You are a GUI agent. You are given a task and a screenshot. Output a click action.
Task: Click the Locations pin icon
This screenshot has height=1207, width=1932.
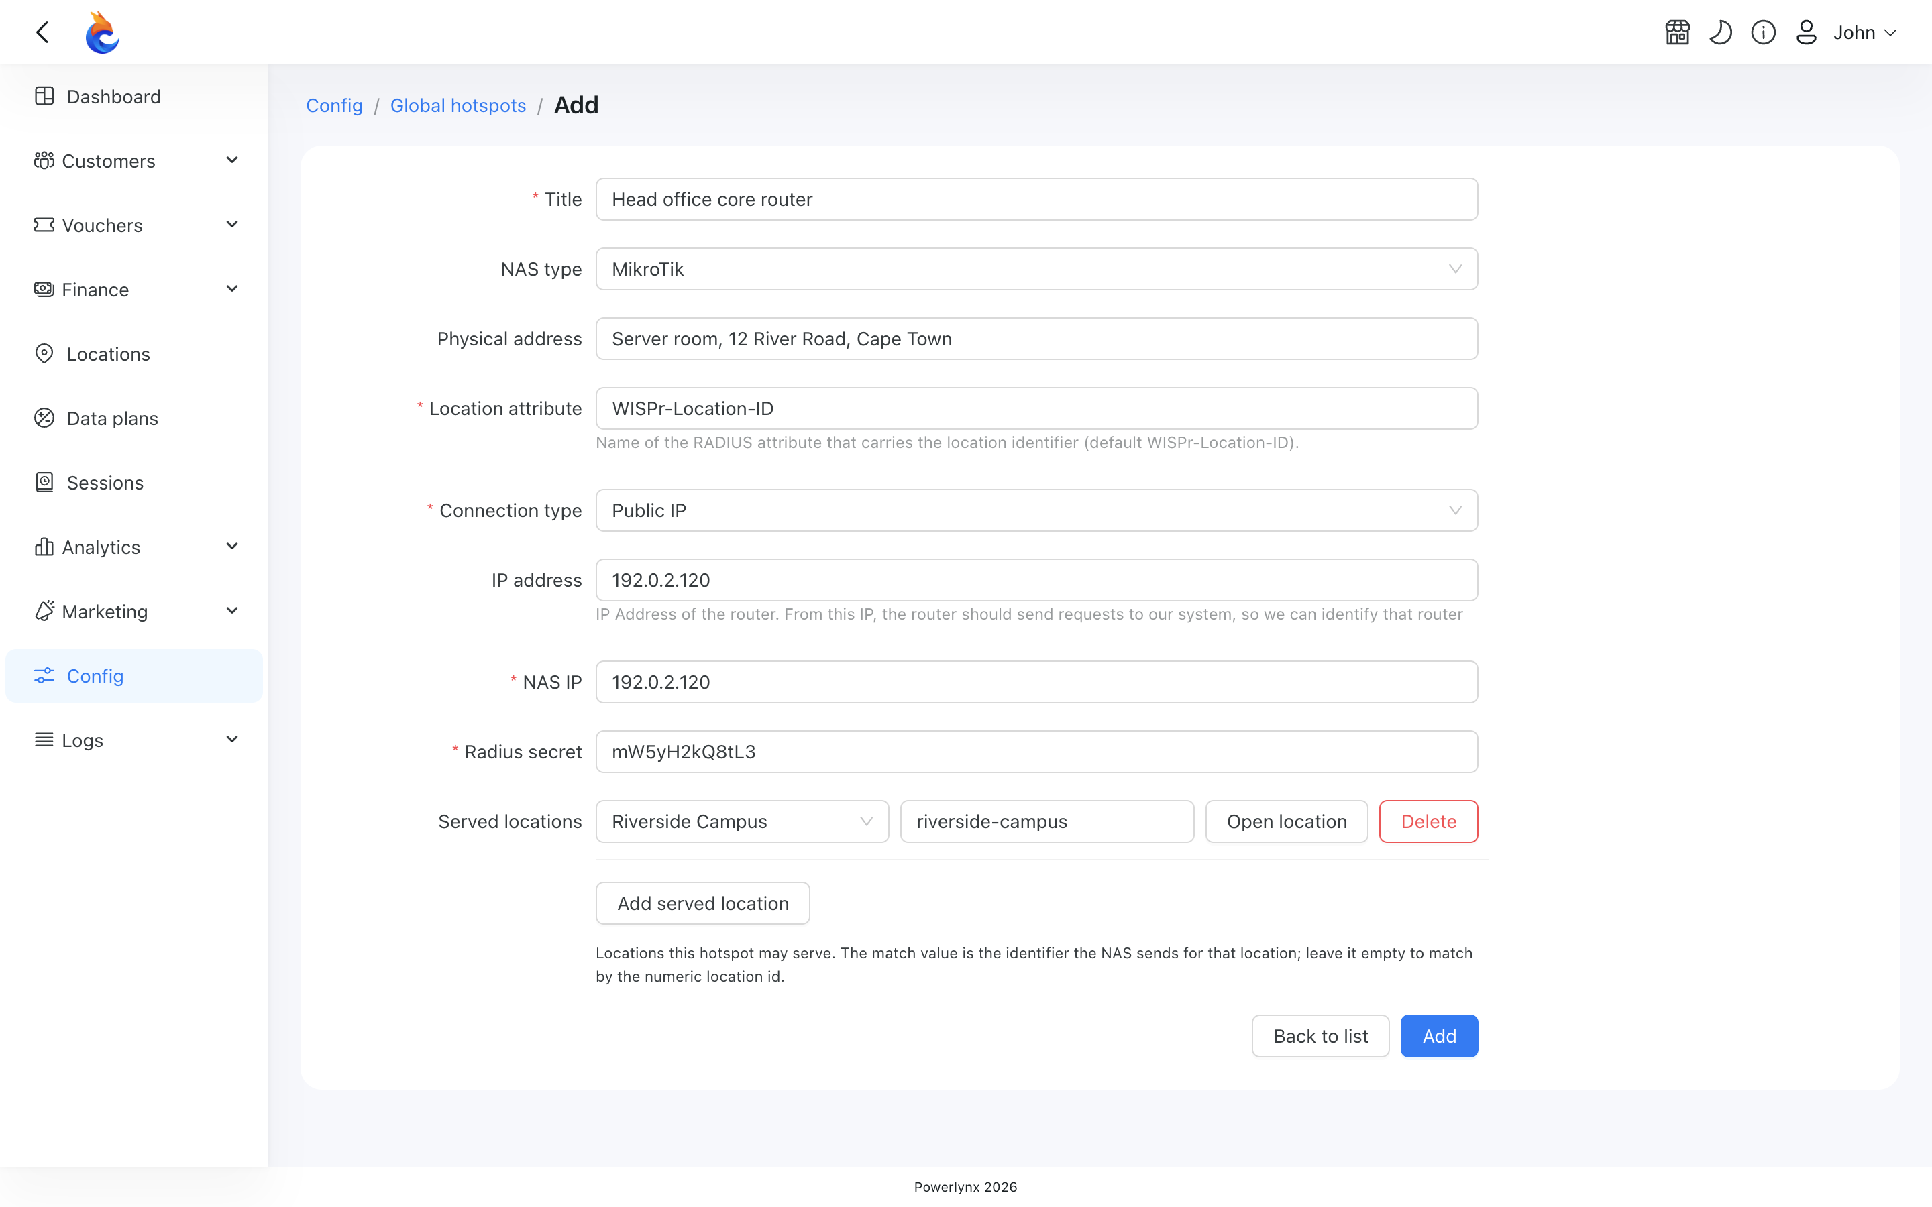(x=45, y=353)
